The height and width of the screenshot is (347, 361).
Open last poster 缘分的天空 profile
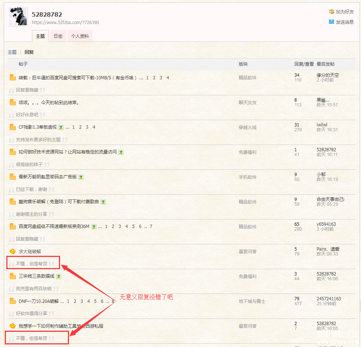[x=328, y=75]
